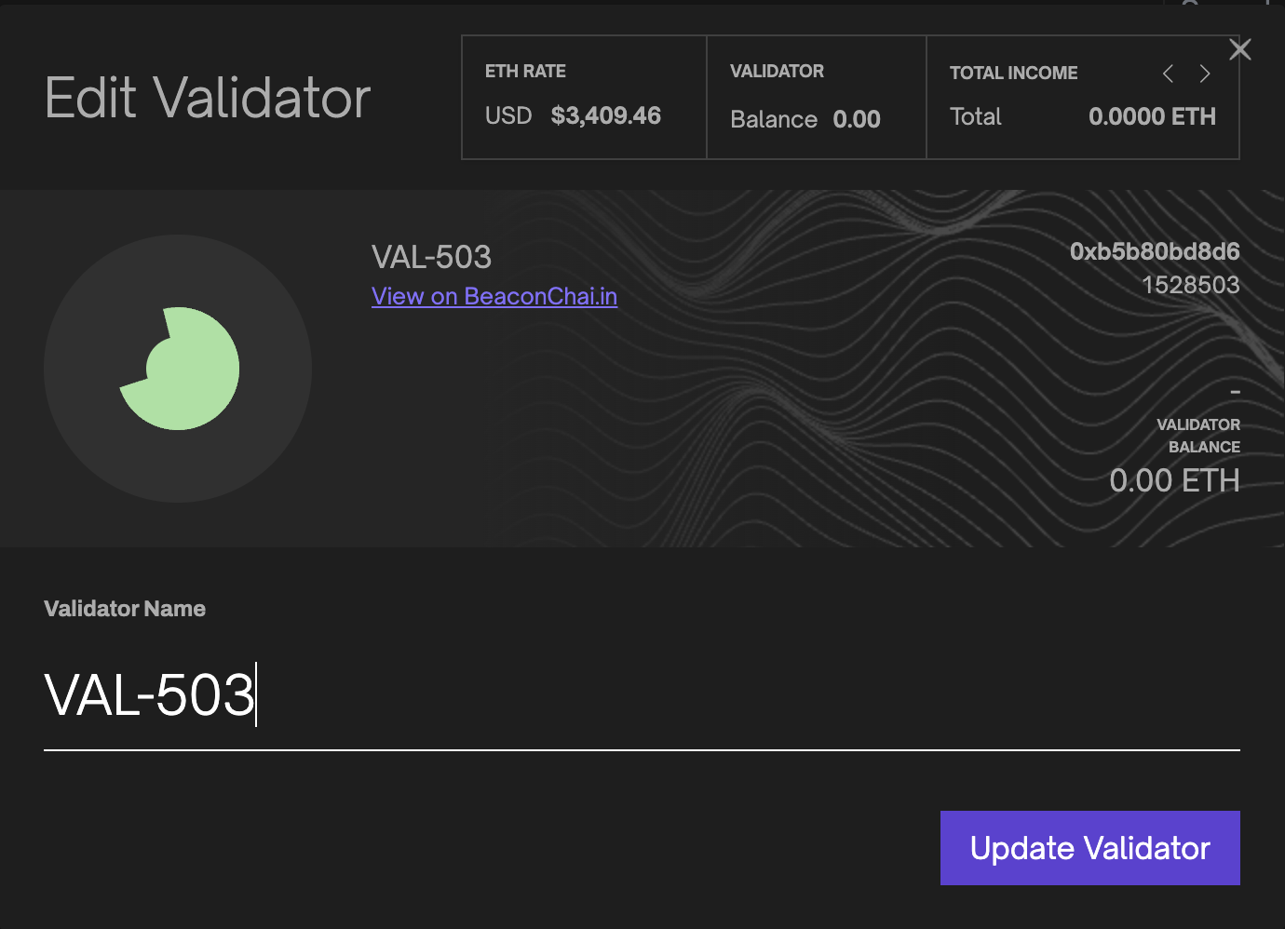Select the ETH RATE card

(584, 98)
